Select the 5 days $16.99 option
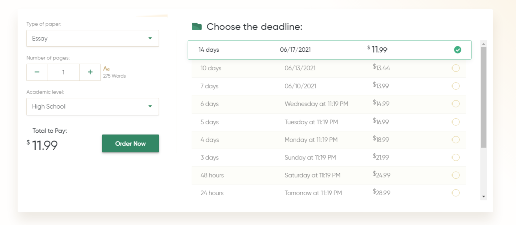The width and height of the screenshot is (516, 225). point(329,122)
